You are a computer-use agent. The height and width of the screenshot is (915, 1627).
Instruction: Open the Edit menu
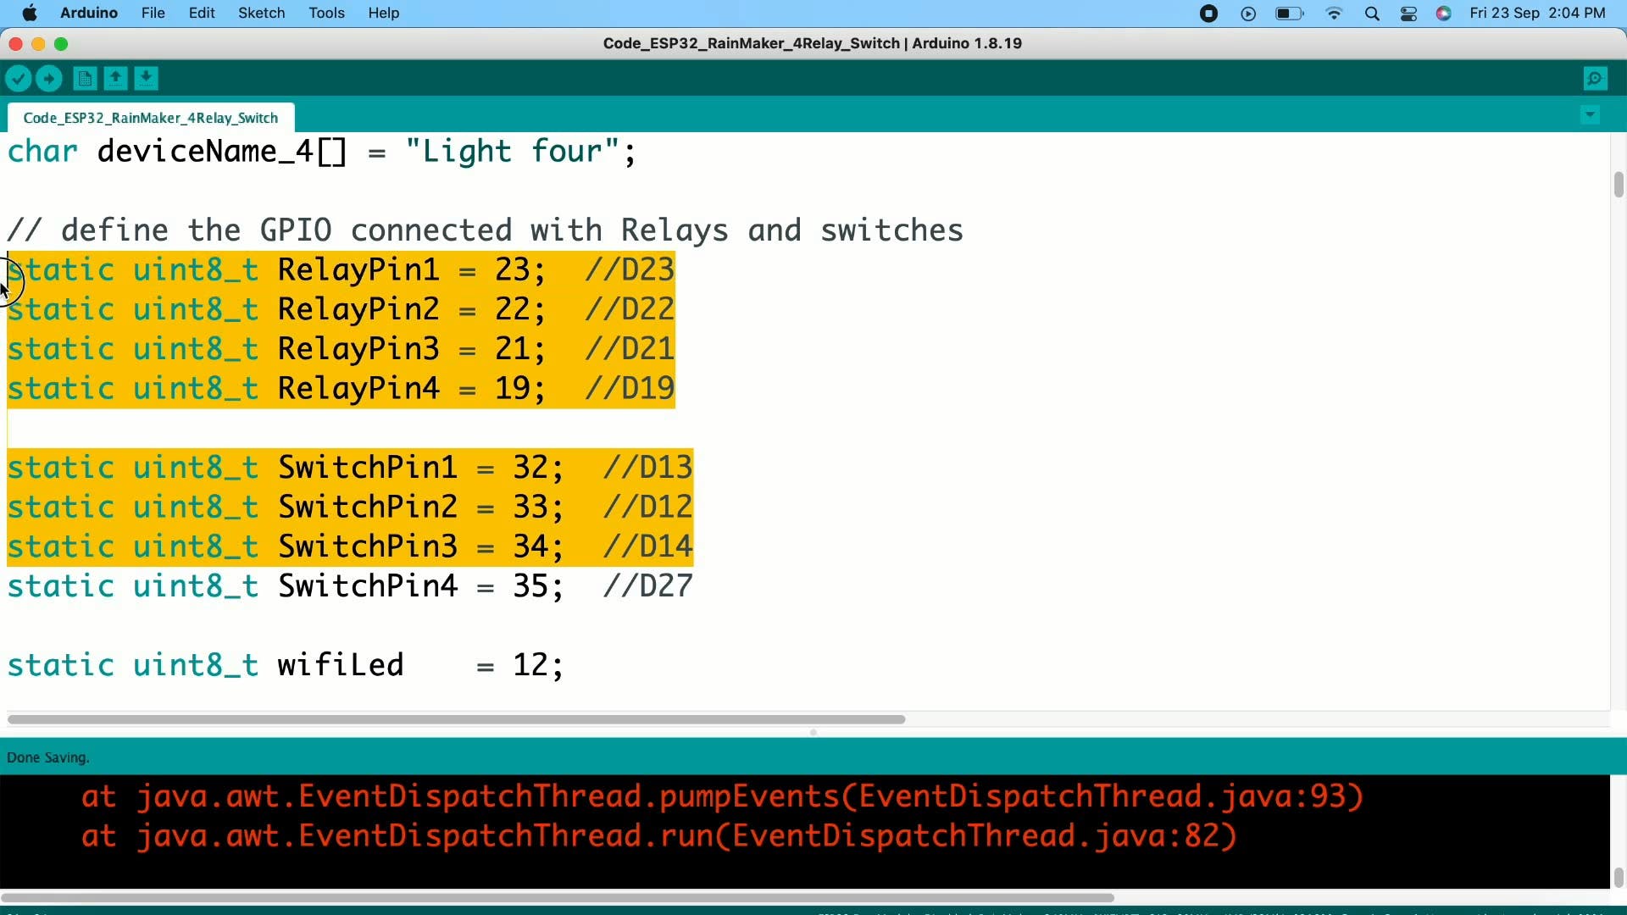(x=202, y=13)
